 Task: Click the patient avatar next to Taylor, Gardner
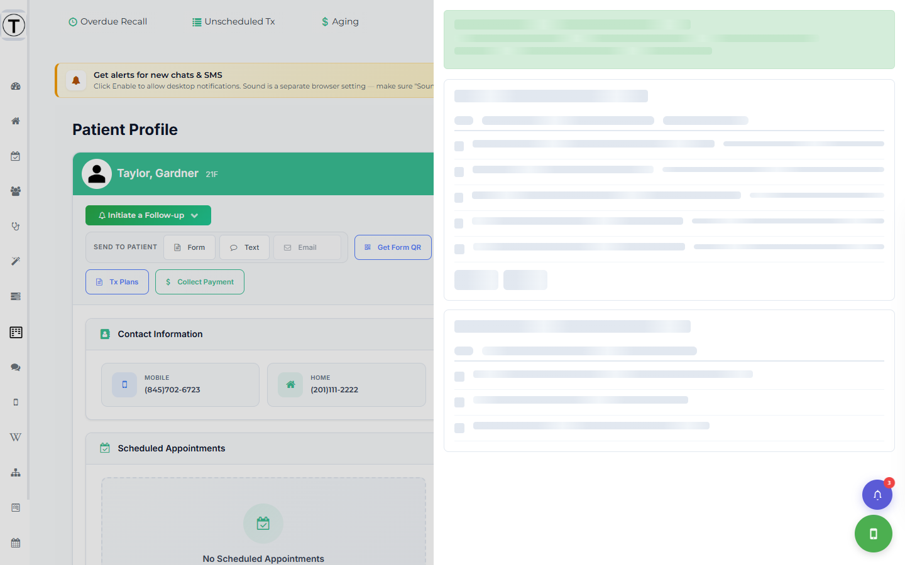97,174
